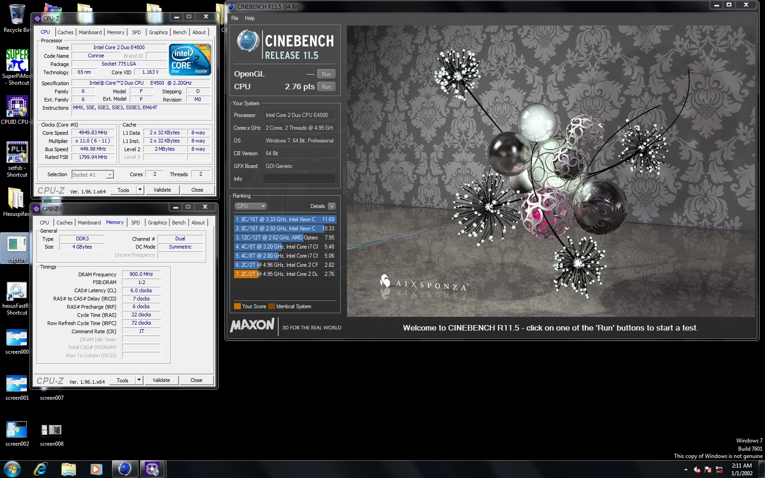The width and height of the screenshot is (765, 478).
Task: Select ranking row 1 Intel Xeon 11.69
Action: tap(285, 219)
